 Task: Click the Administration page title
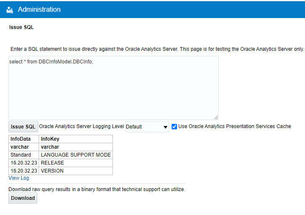pyautogui.click(x=39, y=9)
